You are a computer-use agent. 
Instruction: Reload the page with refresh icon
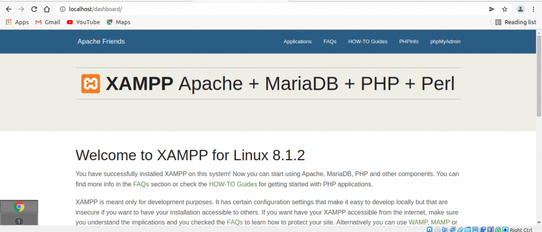(34, 10)
